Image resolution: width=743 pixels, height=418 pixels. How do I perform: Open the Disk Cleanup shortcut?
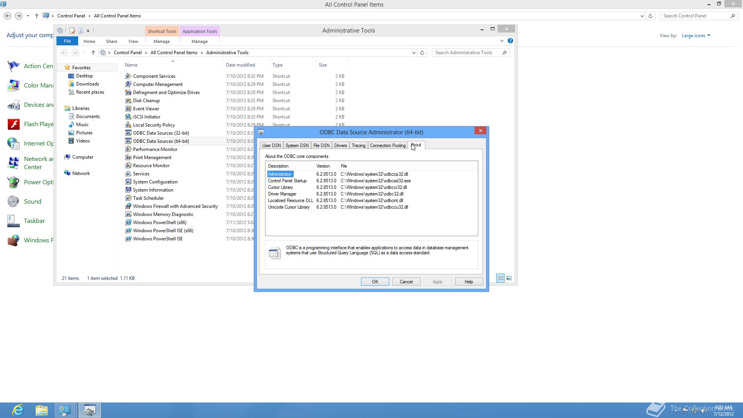tap(146, 101)
